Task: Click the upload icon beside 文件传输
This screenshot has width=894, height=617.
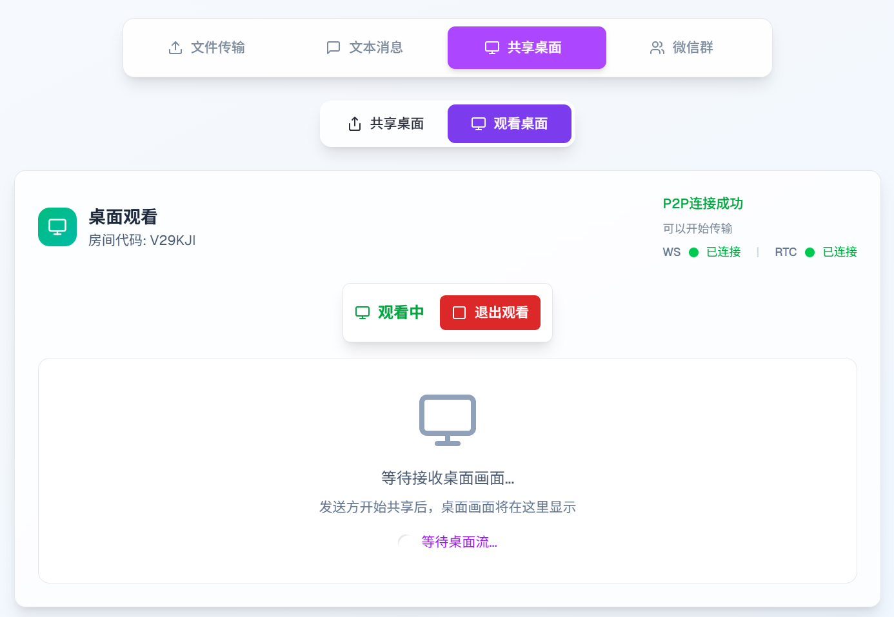Action: (x=175, y=48)
